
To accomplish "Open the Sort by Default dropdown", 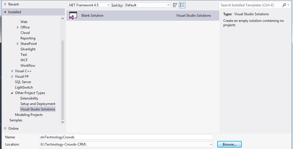I will click(x=147, y=5).
